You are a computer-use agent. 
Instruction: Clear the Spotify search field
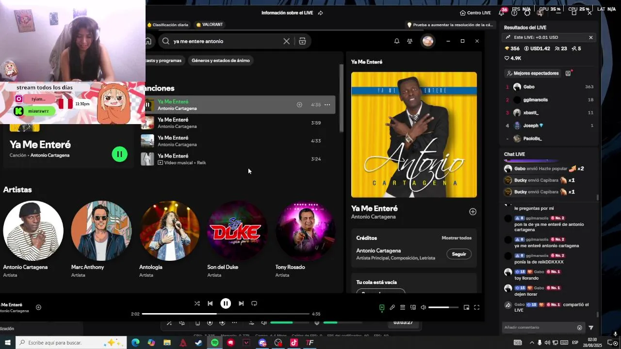click(287, 41)
